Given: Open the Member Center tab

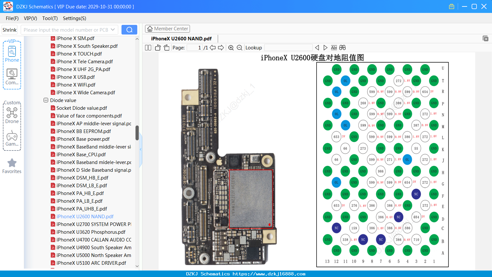Looking at the screenshot, I should click(167, 29).
